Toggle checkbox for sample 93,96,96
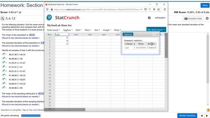Viewport: 210px width, 118px height. 4,88
